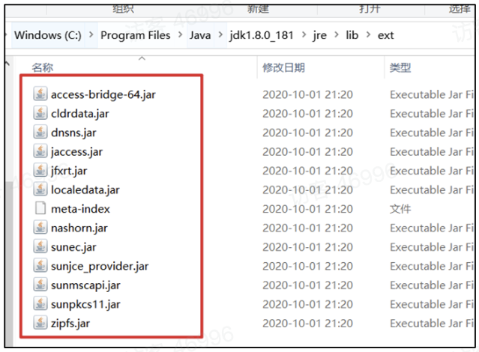Screen dimensions: 479x352
Task: Click the sunjce_provider.jar file icon
Action: pyautogui.click(x=40, y=266)
